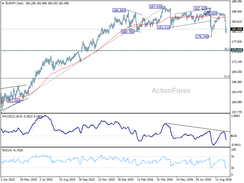Select the RSI(14) indicator title
The width and height of the screenshot is (244, 183).
click(7, 150)
